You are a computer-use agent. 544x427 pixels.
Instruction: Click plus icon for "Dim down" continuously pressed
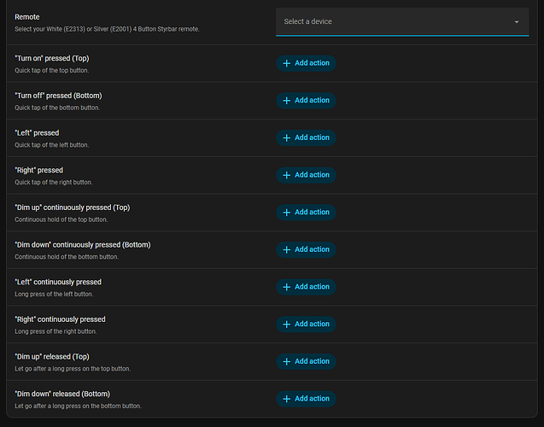coord(286,249)
